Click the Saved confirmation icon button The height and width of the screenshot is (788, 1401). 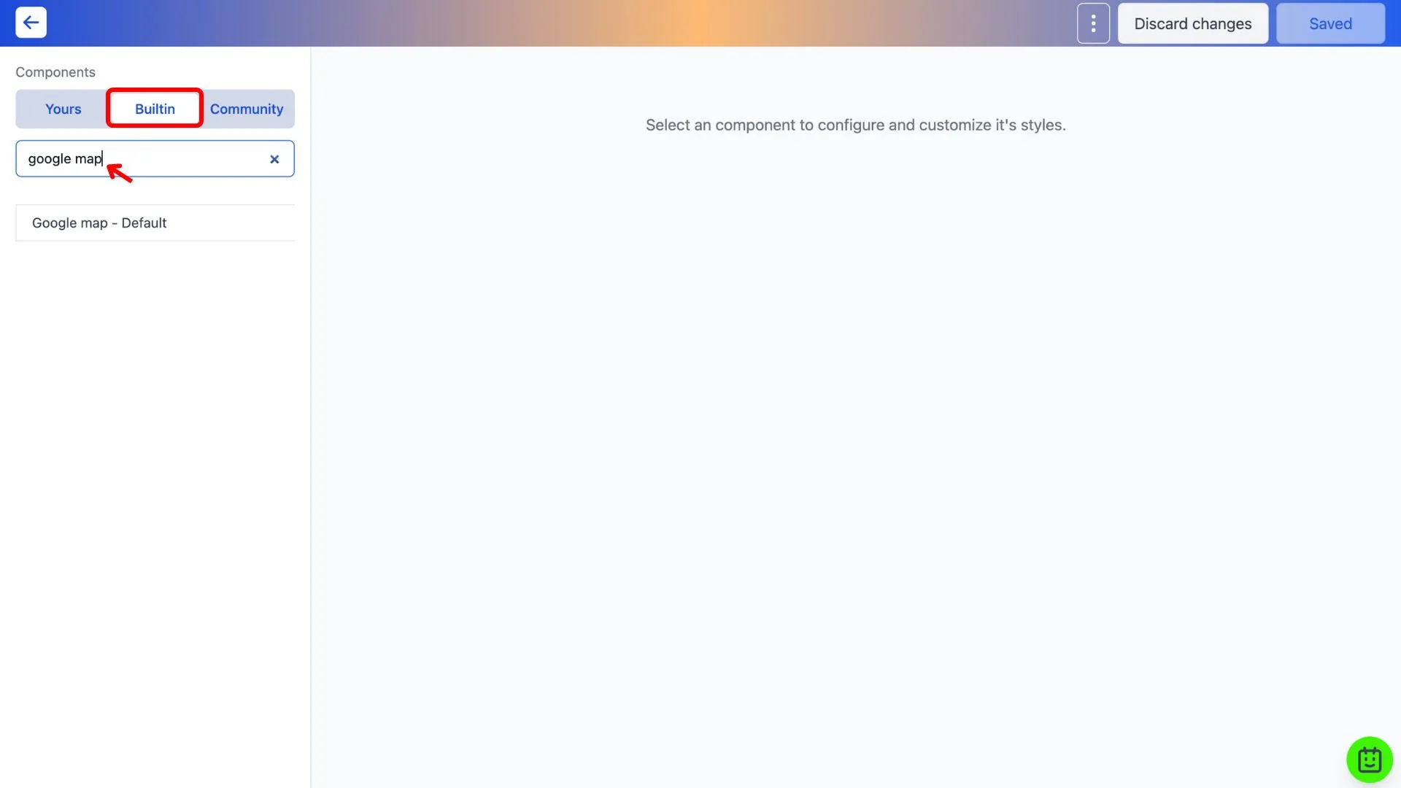tap(1331, 22)
